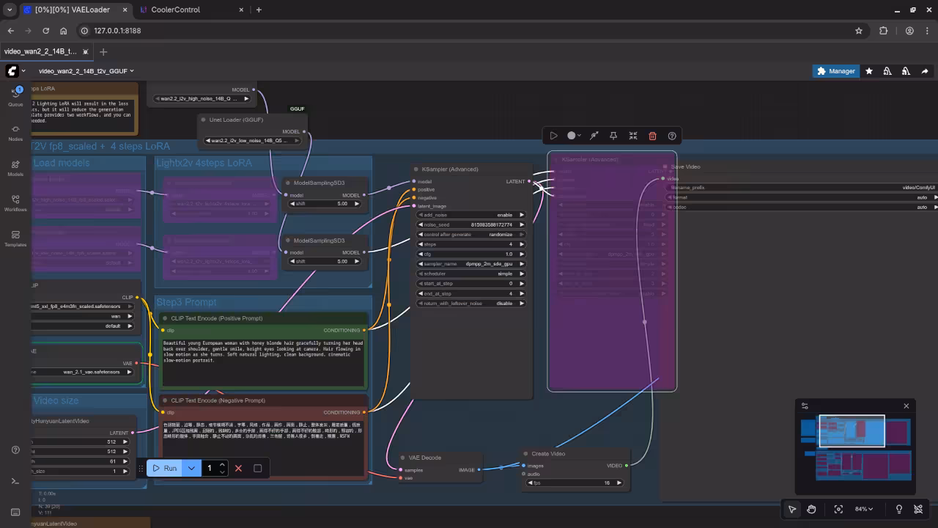Click the Run button

[x=164, y=468]
